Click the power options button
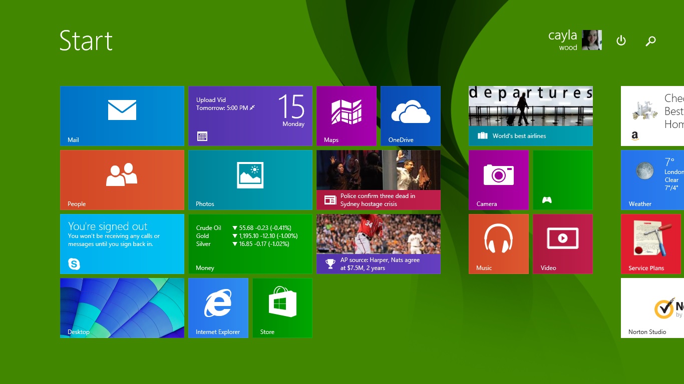 (x=621, y=40)
